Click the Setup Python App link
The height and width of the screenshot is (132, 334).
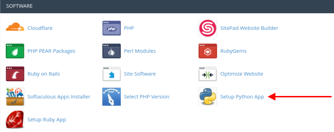pos(242,97)
